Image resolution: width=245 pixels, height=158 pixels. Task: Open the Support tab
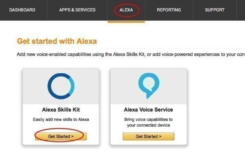click(x=215, y=10)
